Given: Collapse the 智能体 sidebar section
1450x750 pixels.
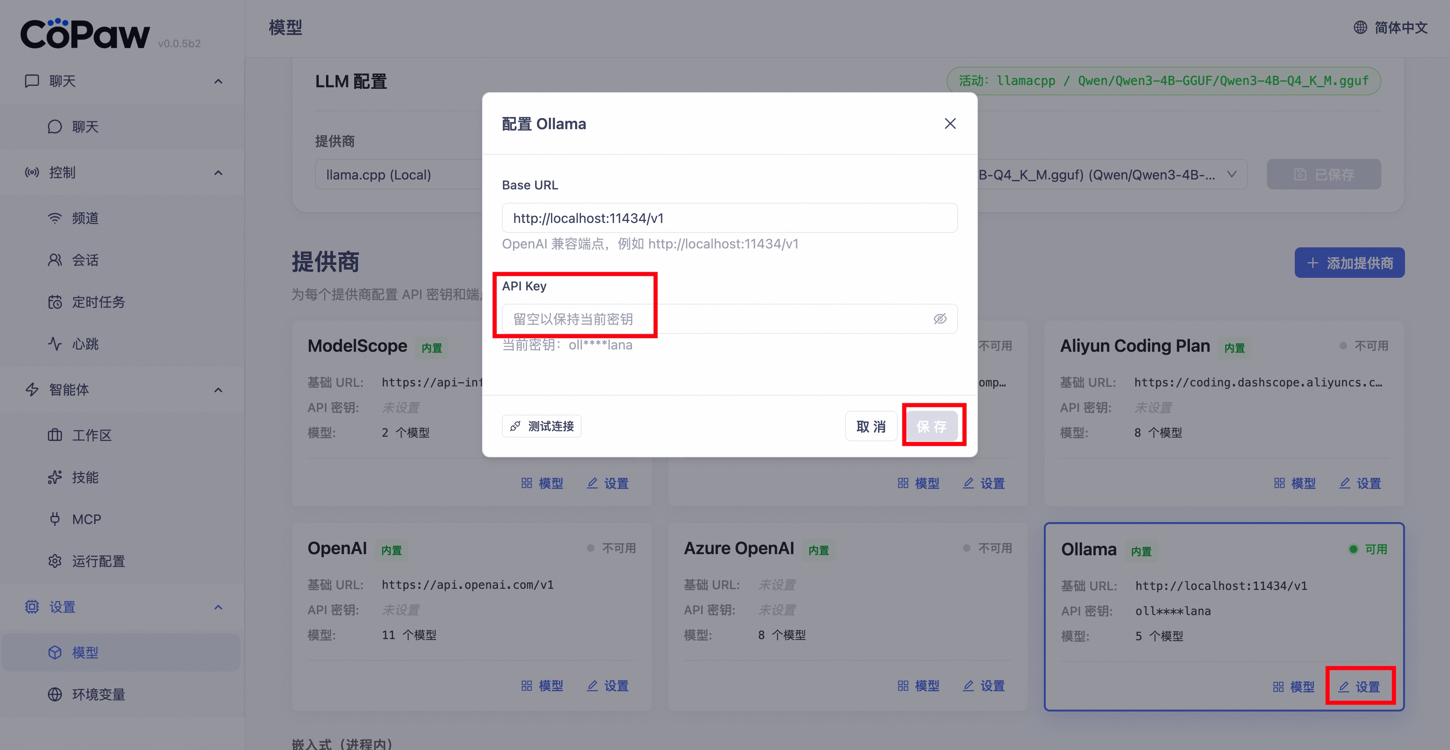Looking at the screenshot, I should (x=218, y=390).
